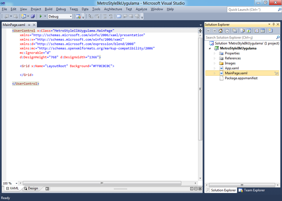Open the Debug configuration dropdown
Viewport: 282px width, 201px height.
click(70, 16)
